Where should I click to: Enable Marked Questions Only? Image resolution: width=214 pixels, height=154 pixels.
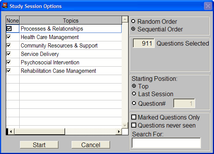[134, 117]
